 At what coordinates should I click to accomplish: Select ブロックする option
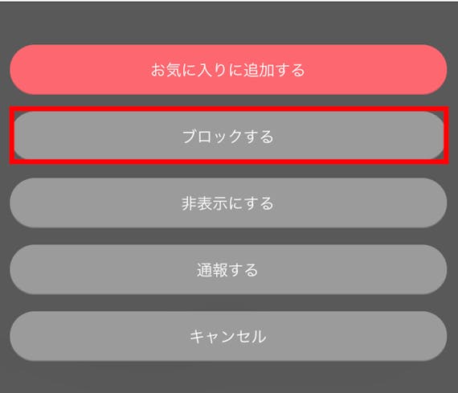229,135
